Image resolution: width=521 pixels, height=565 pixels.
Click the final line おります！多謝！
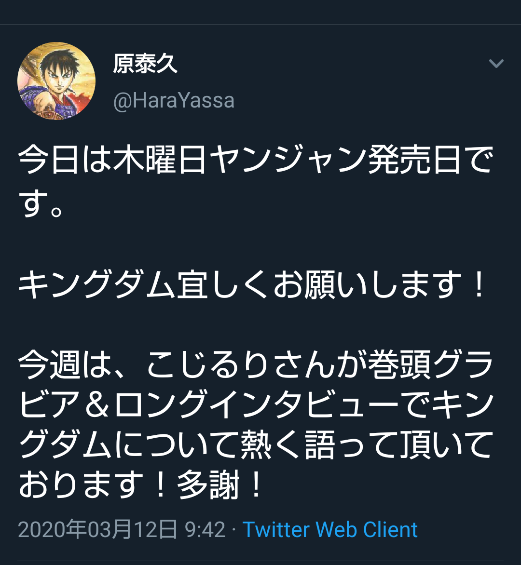(x=140, y=484)
